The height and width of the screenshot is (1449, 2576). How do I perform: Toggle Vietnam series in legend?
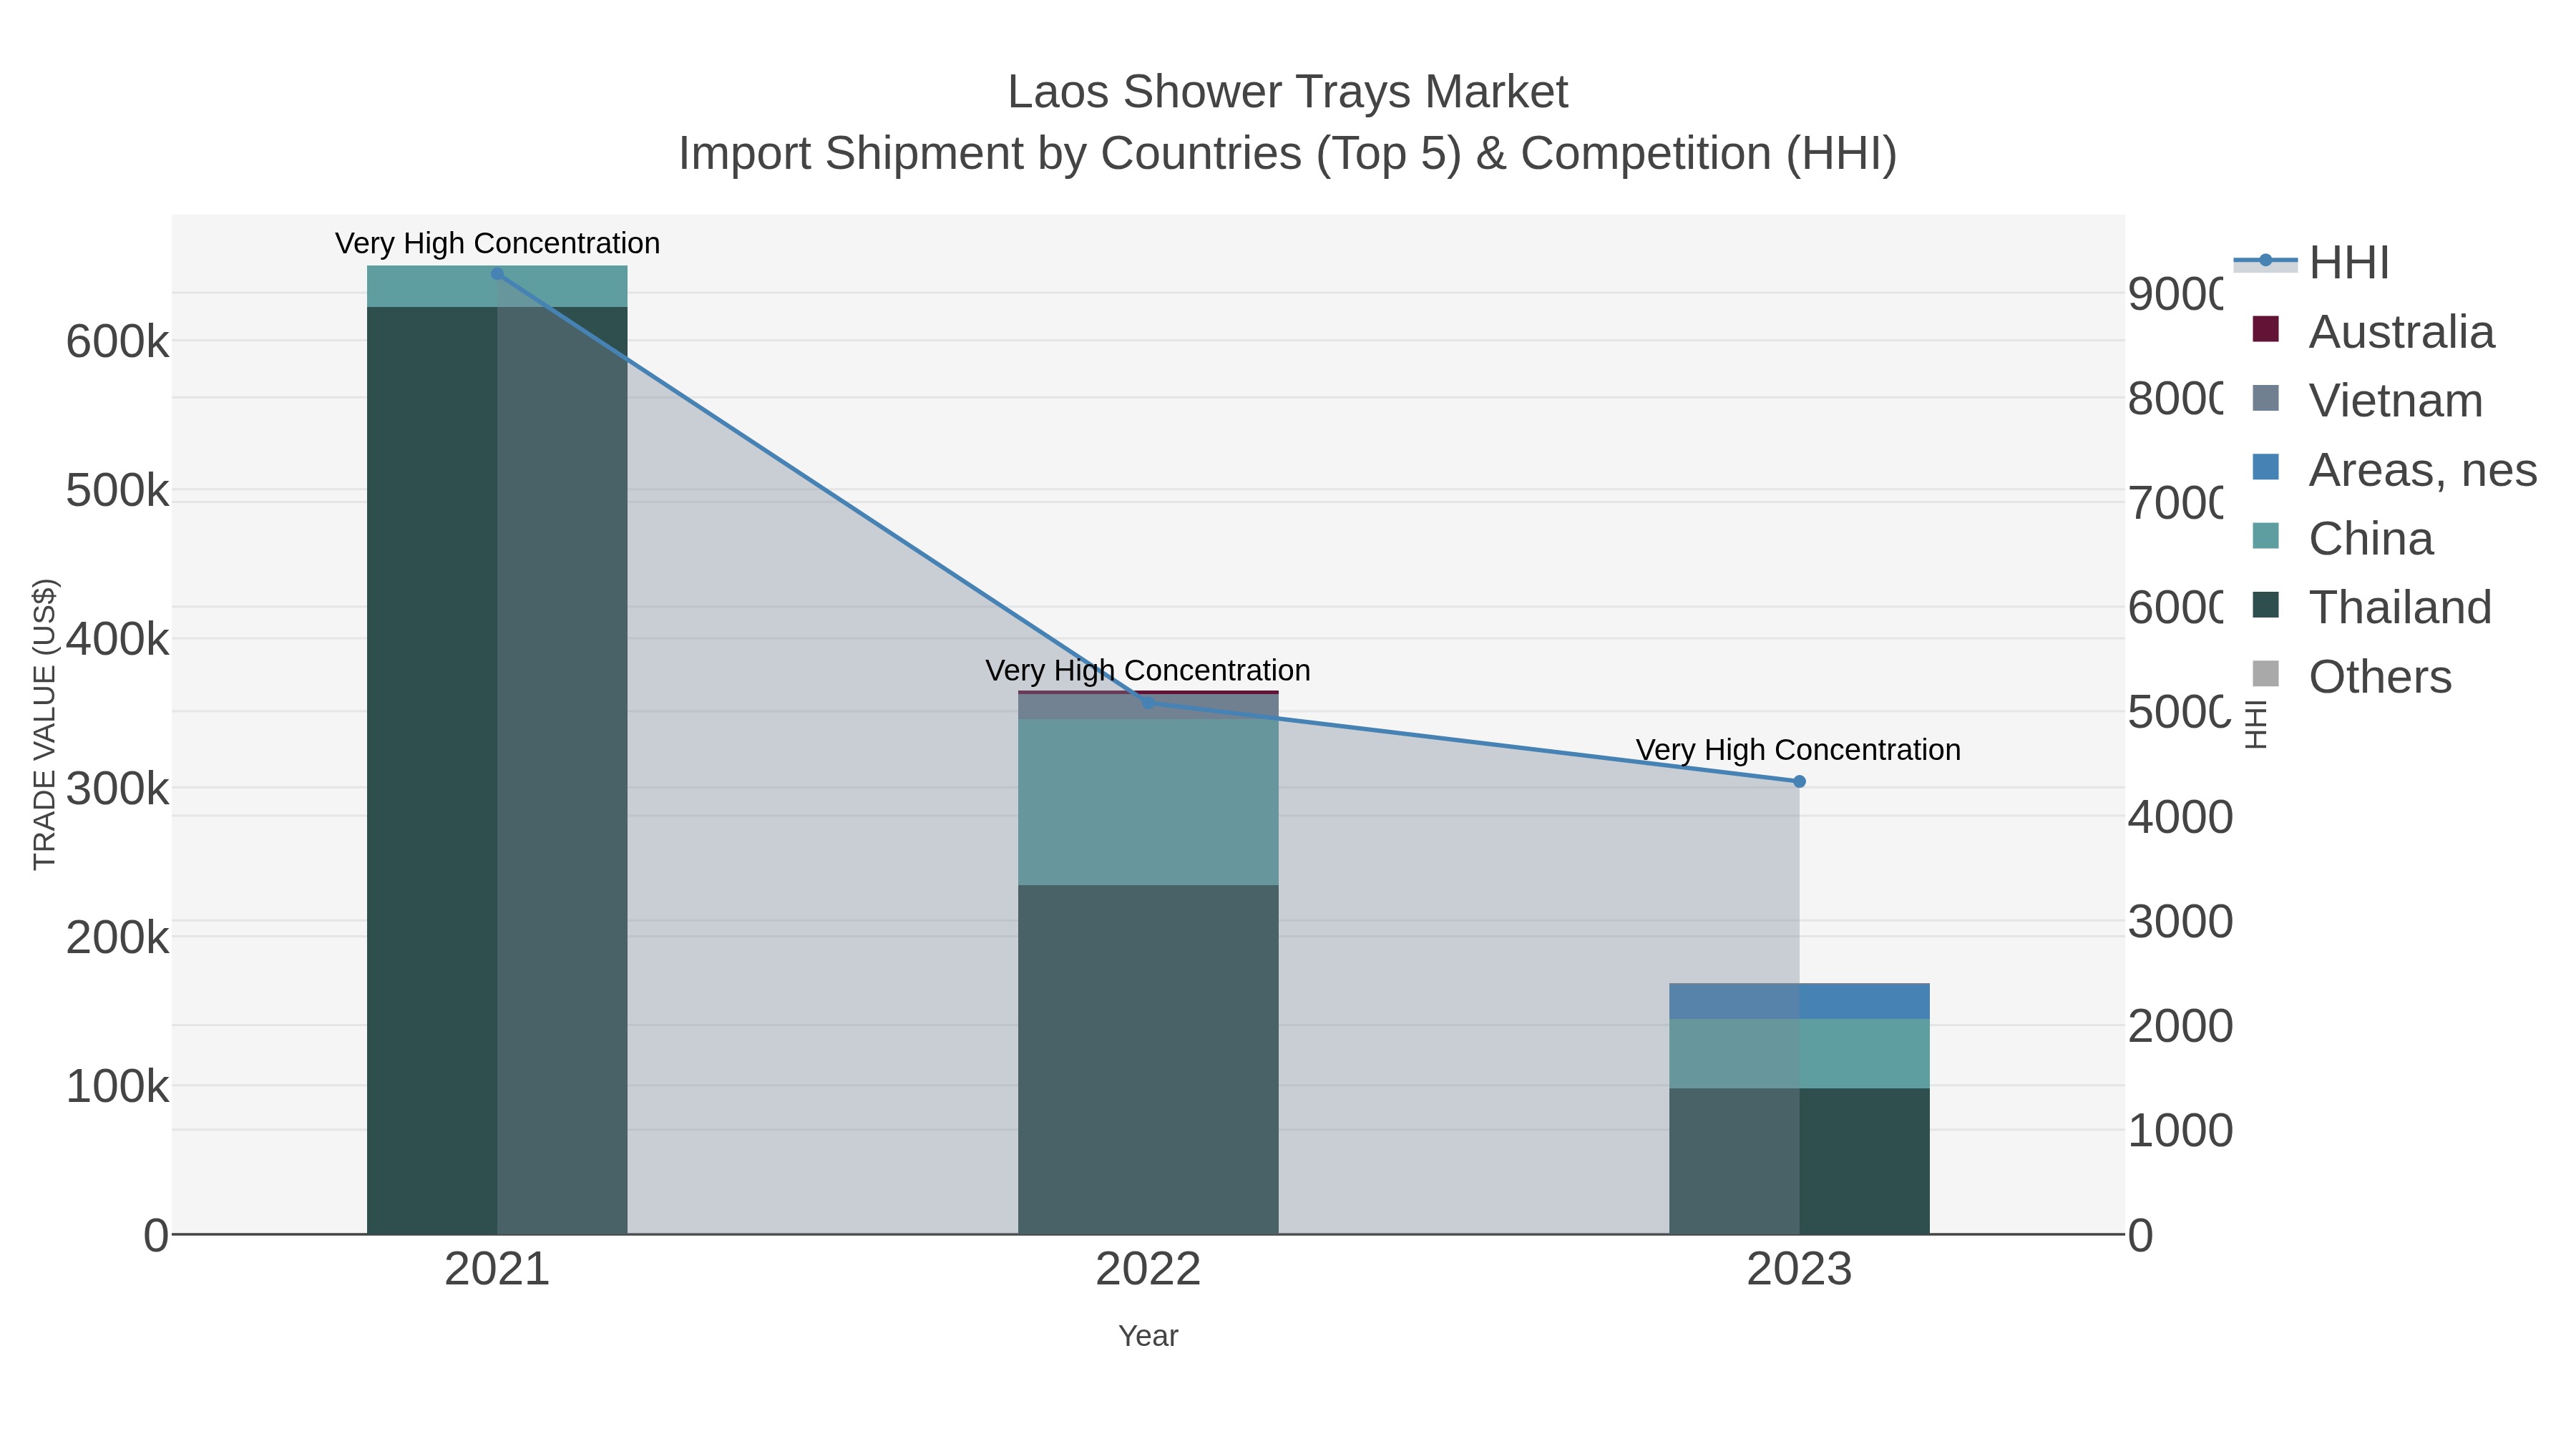coord(2367,401)
